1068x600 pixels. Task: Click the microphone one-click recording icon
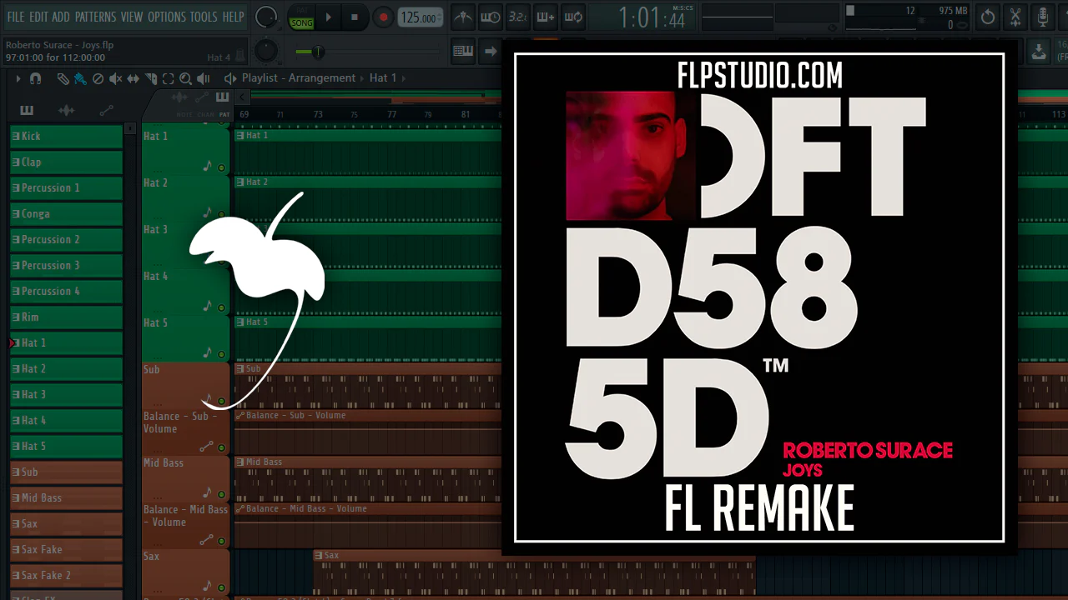1043,17
